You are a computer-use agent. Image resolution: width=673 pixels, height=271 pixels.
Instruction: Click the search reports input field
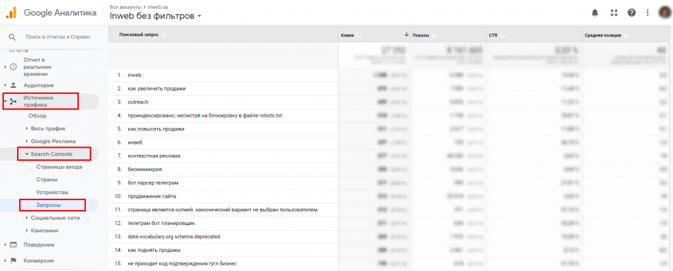click(58, 37)
